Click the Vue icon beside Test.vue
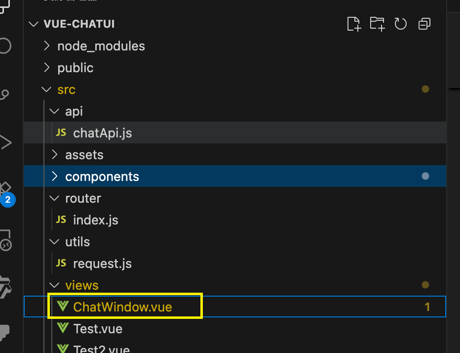The height and width of the screenshot is (353, 460). tap(63, 328)
